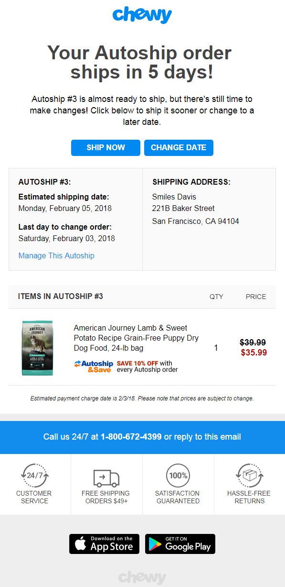Open the Google Play download badge
The width and height of the screenshot is (285, 587).
coord(180,544)
